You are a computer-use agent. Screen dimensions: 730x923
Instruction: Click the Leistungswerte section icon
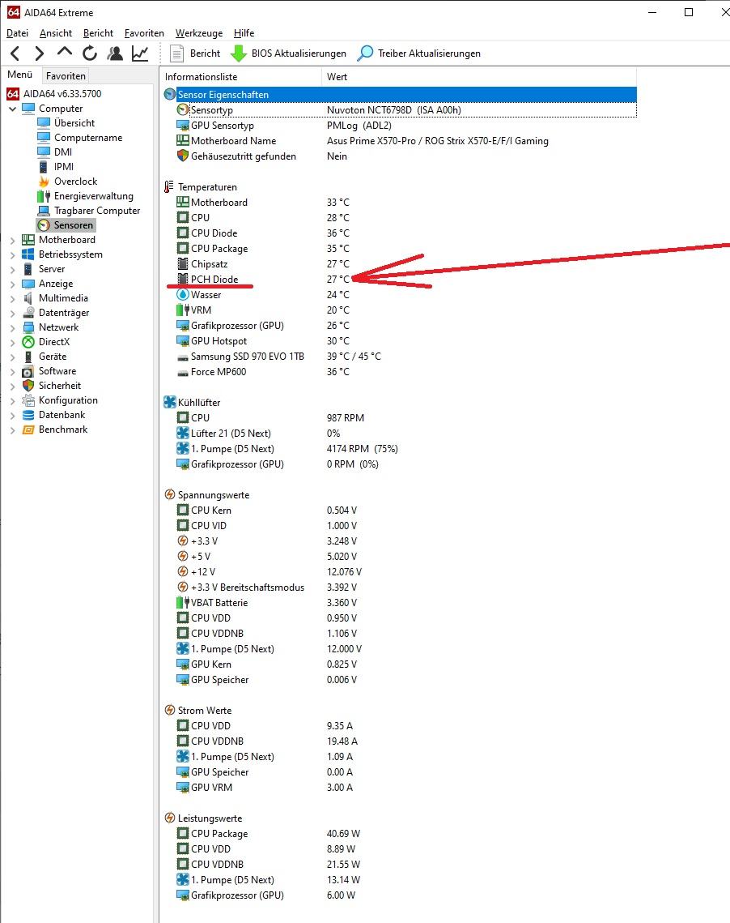click(170, 818)
